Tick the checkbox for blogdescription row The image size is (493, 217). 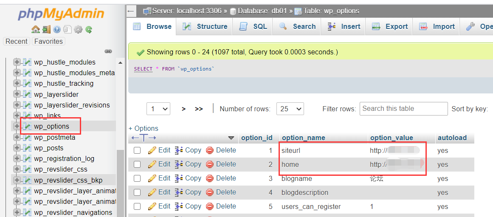point(137,192)
